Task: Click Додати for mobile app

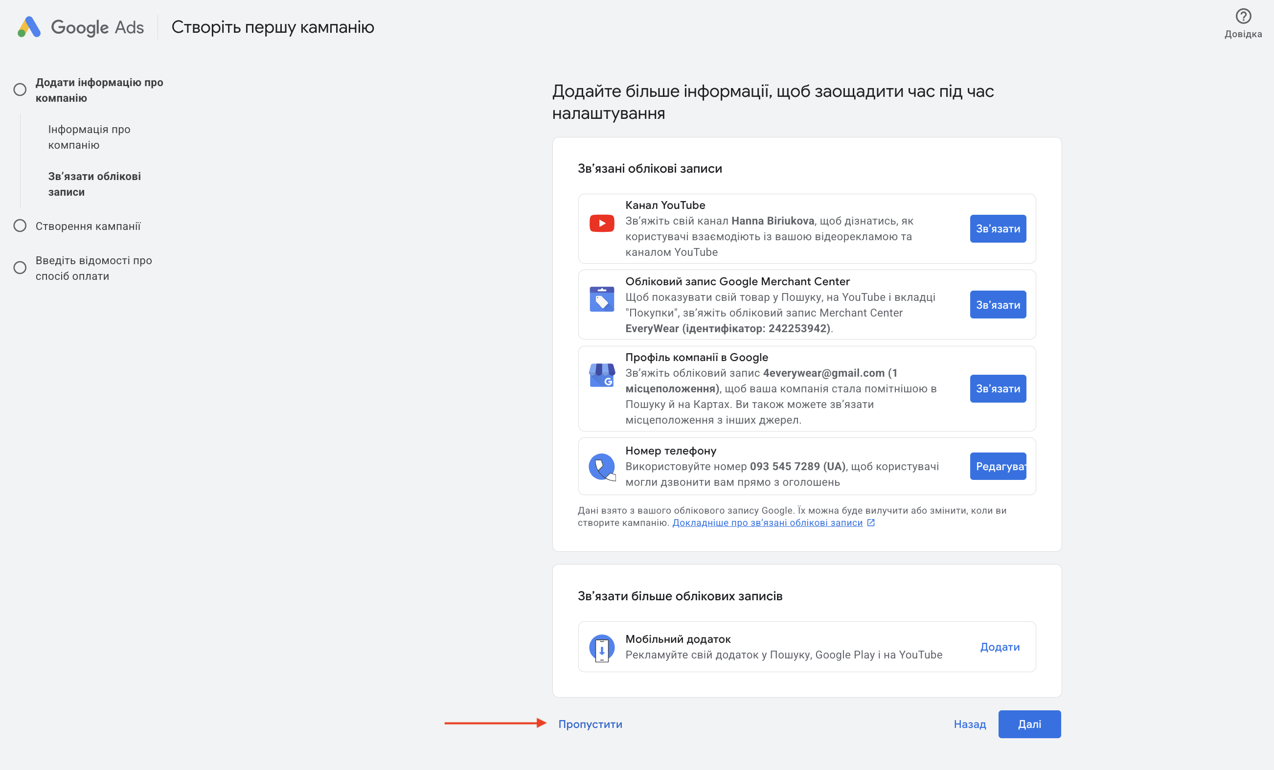Action: pyautogui.click(x=1000, y=647)
